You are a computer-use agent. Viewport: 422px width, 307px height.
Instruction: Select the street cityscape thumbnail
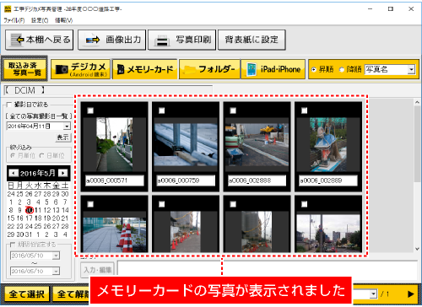pos(328,234)
